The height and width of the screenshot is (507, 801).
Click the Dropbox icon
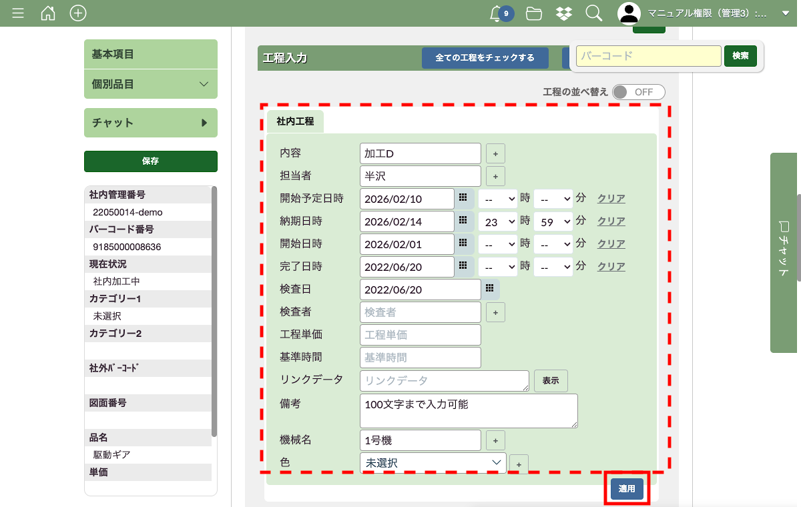(563, 13)
